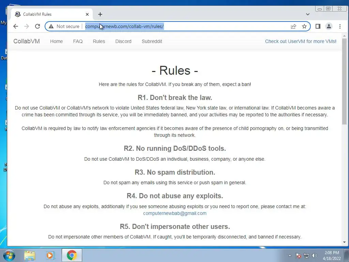Open Chrome's three-dot menu
349x262 pixels.
coord(340,26)
